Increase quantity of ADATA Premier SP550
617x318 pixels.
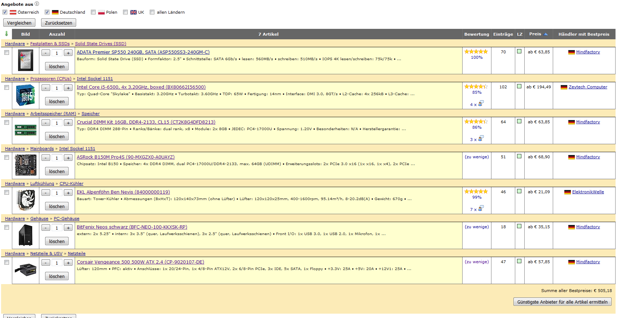coord(68,53)
